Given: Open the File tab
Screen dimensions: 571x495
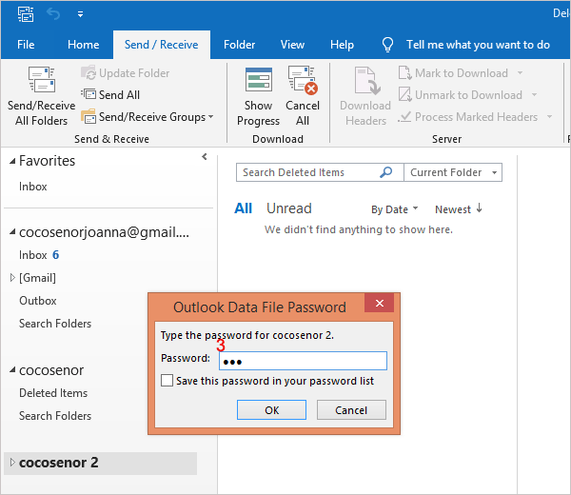Looking at the screenshot, I should click(x=26, y=45).
